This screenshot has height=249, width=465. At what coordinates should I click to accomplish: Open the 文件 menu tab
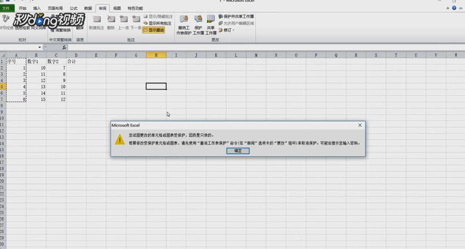pos(6,8)
